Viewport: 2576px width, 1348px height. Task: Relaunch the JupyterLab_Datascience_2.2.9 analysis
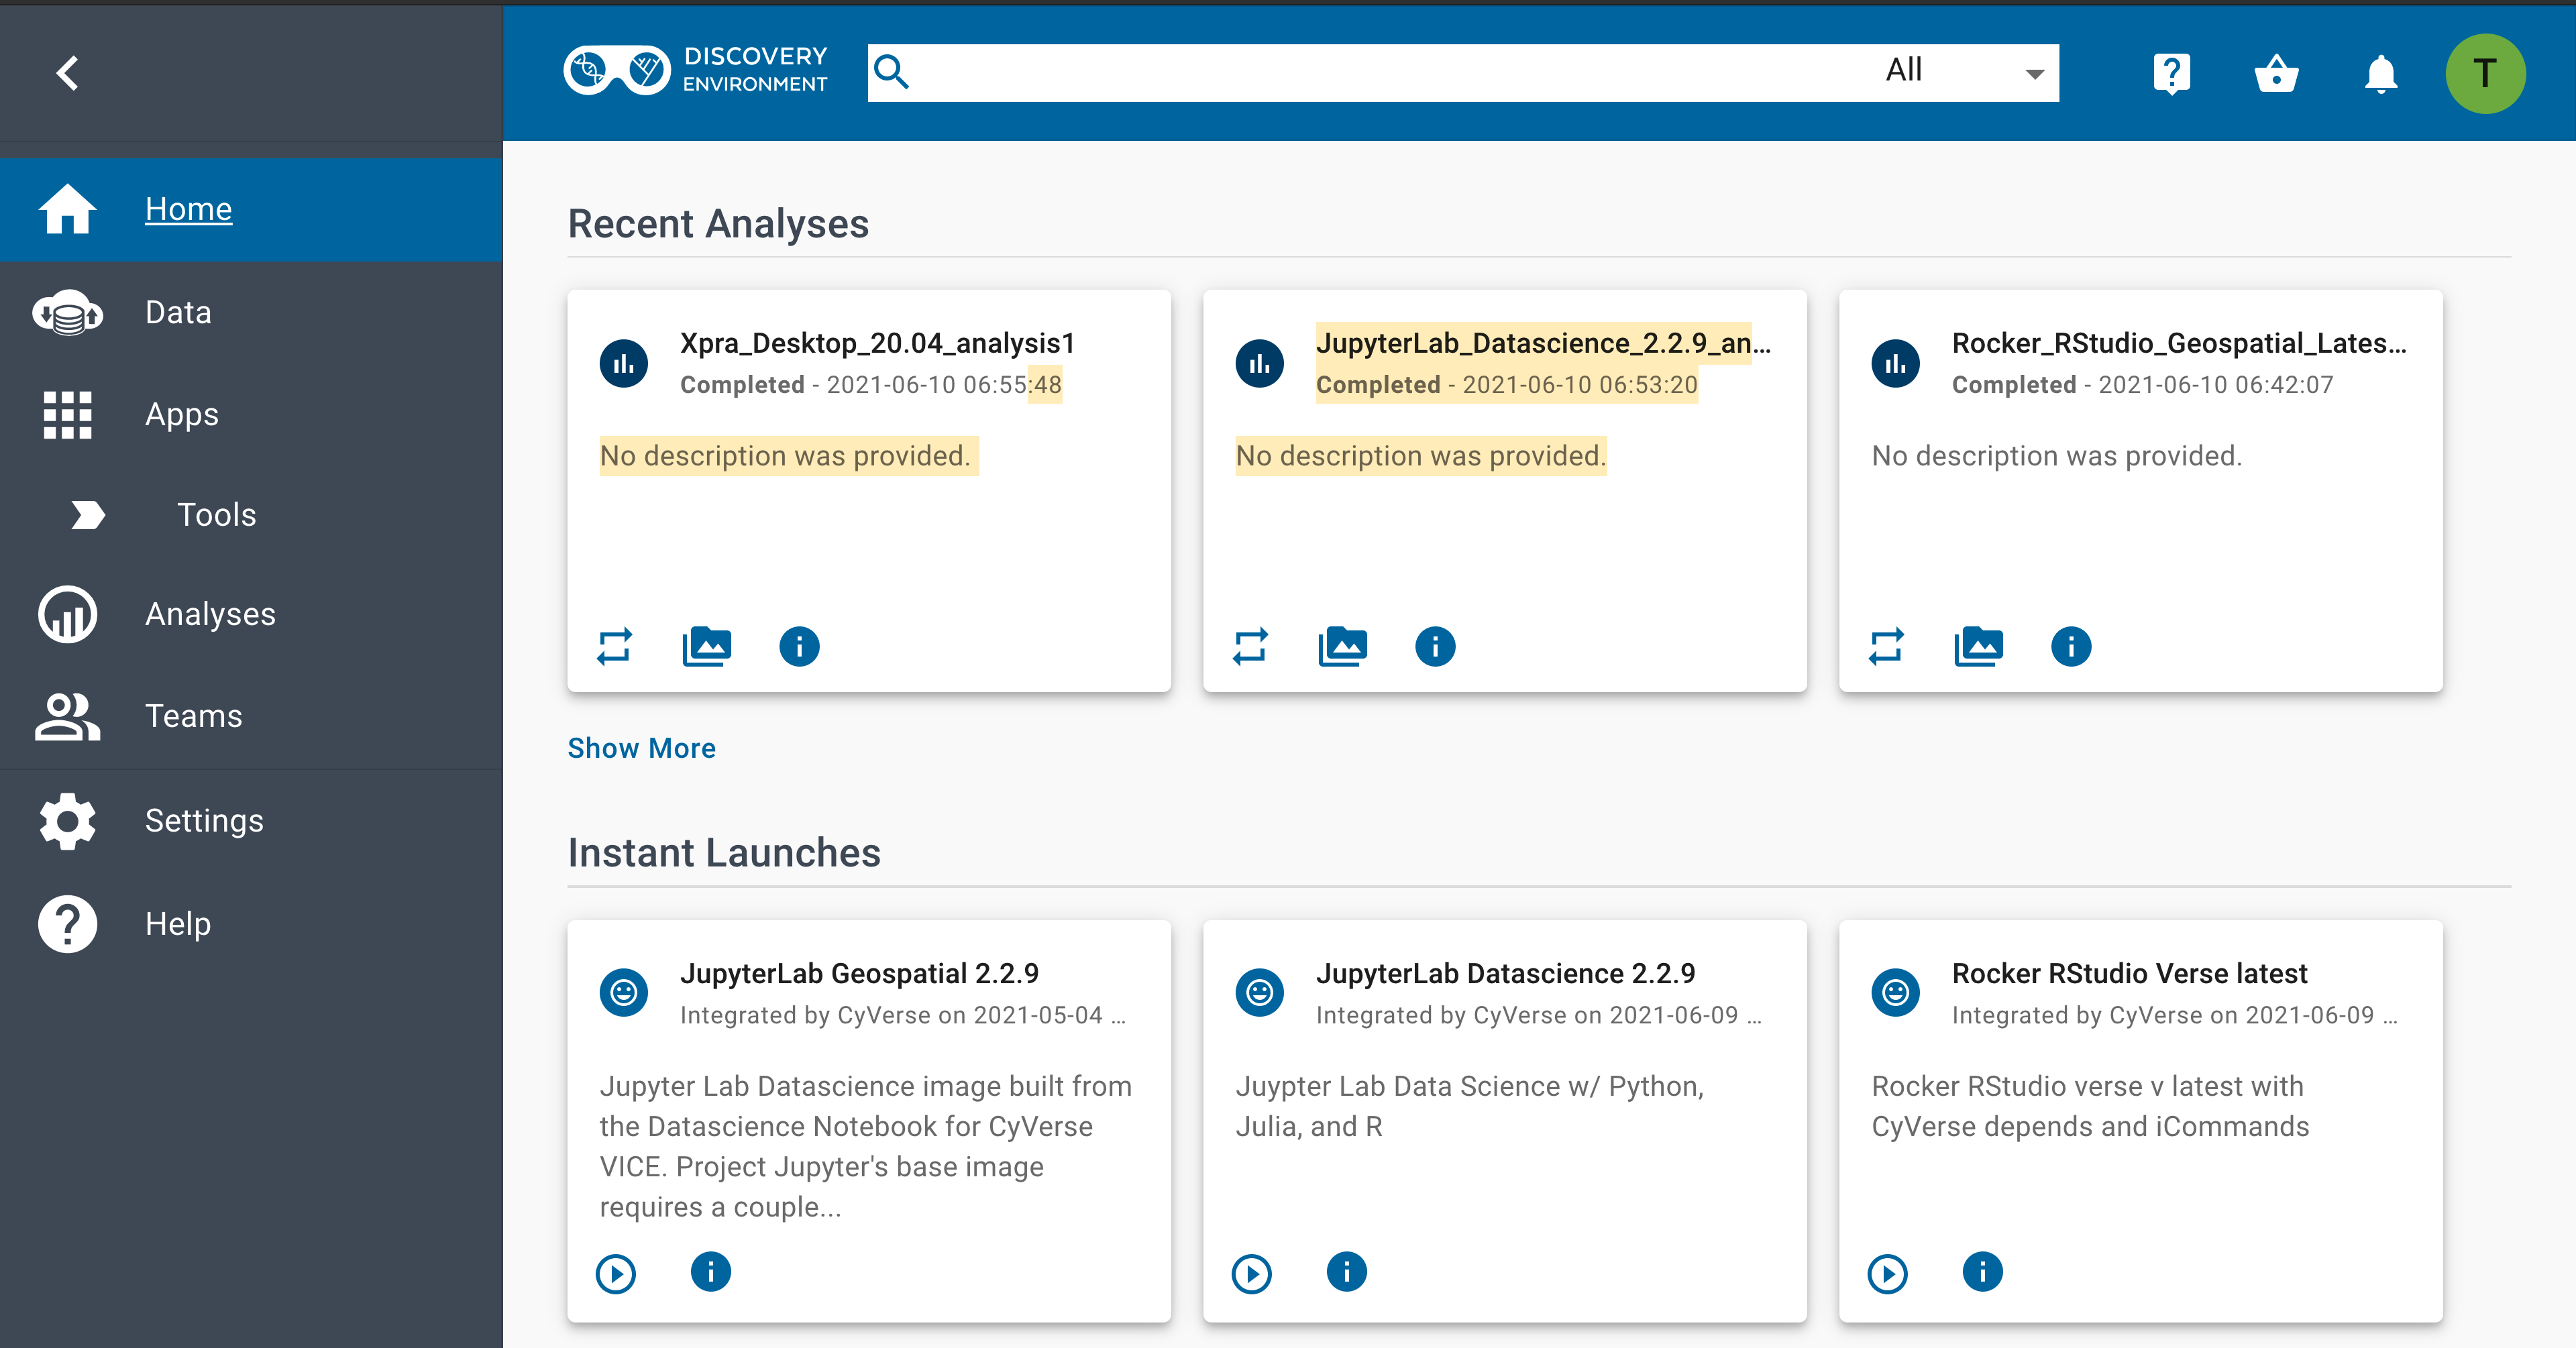click(x=1250, y=646)
